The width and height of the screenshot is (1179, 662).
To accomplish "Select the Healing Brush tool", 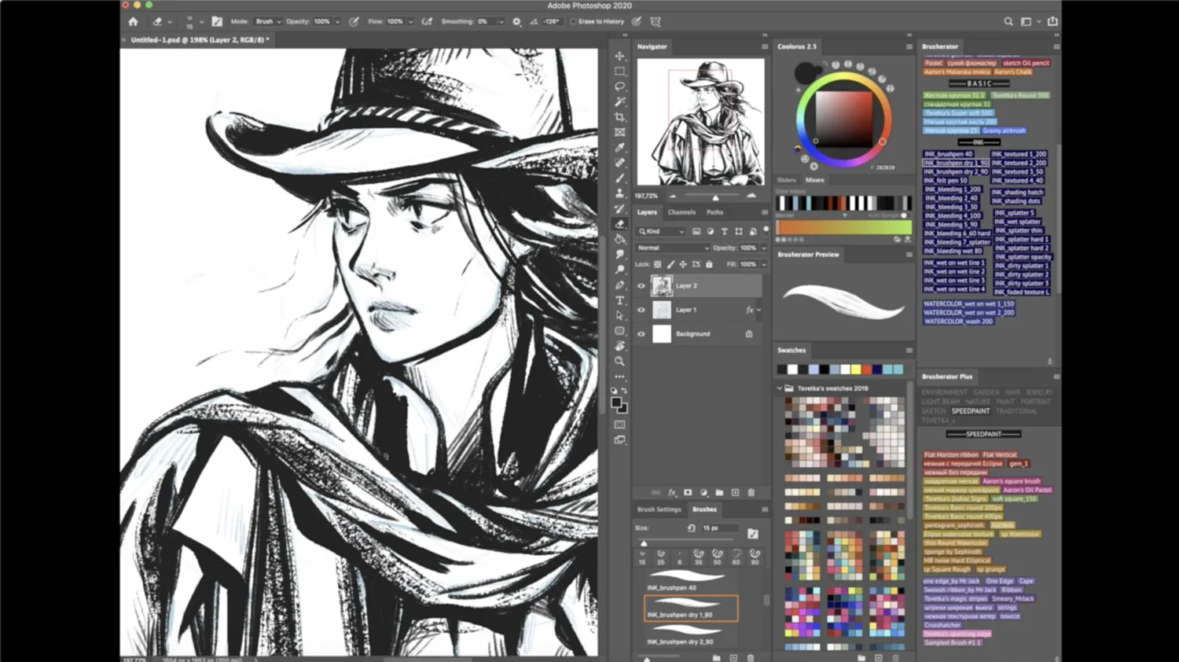I will coord(619,163).
